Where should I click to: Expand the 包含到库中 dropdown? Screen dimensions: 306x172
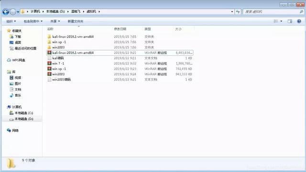click(x=33, y=21)
